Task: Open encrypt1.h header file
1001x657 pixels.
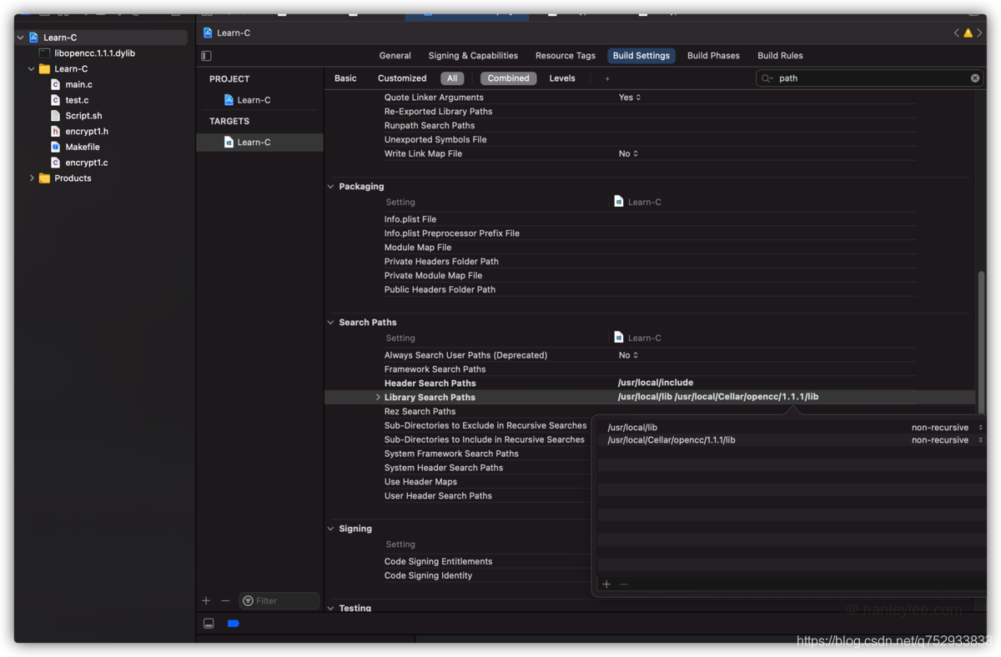Action: (x=87, y=131)
